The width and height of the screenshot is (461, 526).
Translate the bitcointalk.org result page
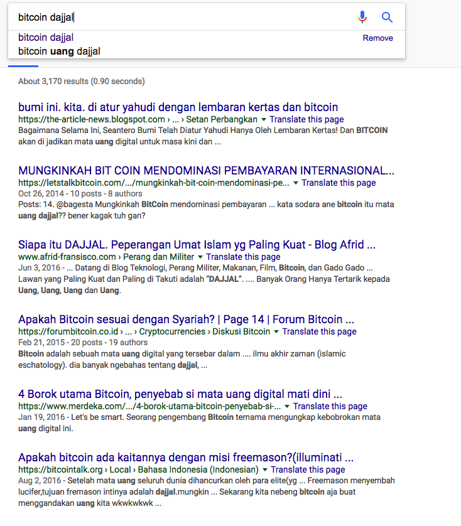pyautogui.click(x=308, y=470)
